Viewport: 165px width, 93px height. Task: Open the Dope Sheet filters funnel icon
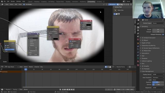point(113,67)
